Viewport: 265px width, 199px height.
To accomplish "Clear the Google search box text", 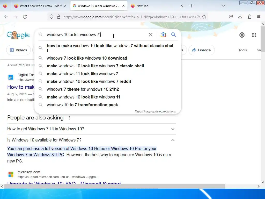I will 150,35.
